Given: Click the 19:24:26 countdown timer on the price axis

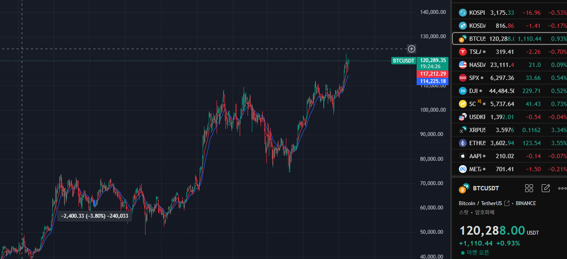Looking at the screenshot, I should (430, 66).
